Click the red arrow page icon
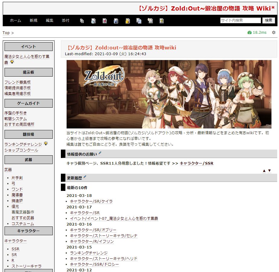The width and height of the screenshot is (279, 272). (x=105, y=21)
